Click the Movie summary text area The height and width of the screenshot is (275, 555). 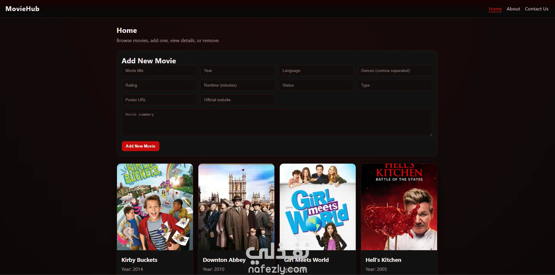tap(277, 122)
